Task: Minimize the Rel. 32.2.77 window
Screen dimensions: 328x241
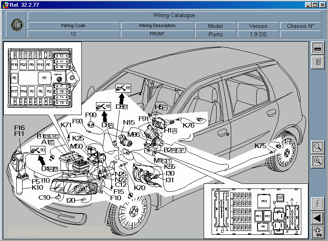Action: pos(308,5)
